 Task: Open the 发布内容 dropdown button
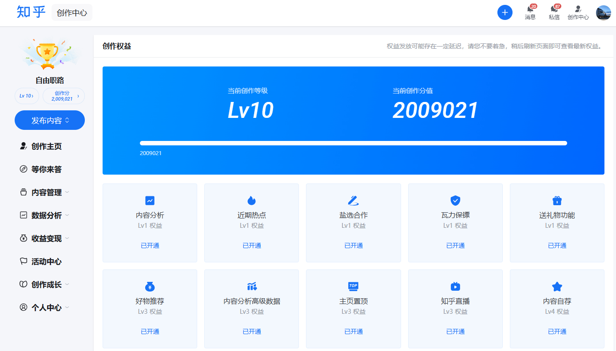50,120
